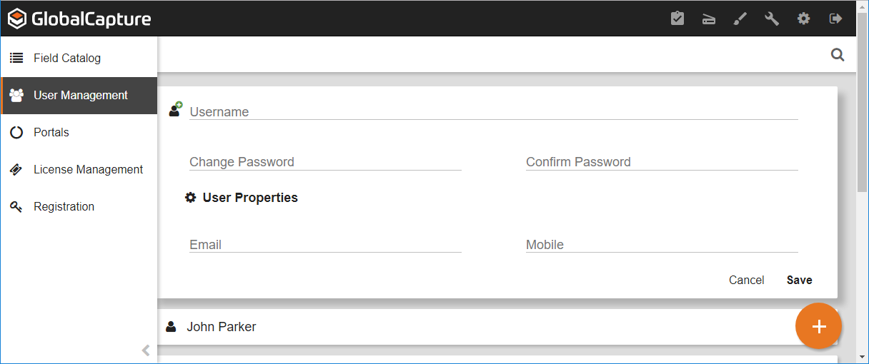Click the scanner icon in top bar
869x364 pixels.
(x=709, y=19)
